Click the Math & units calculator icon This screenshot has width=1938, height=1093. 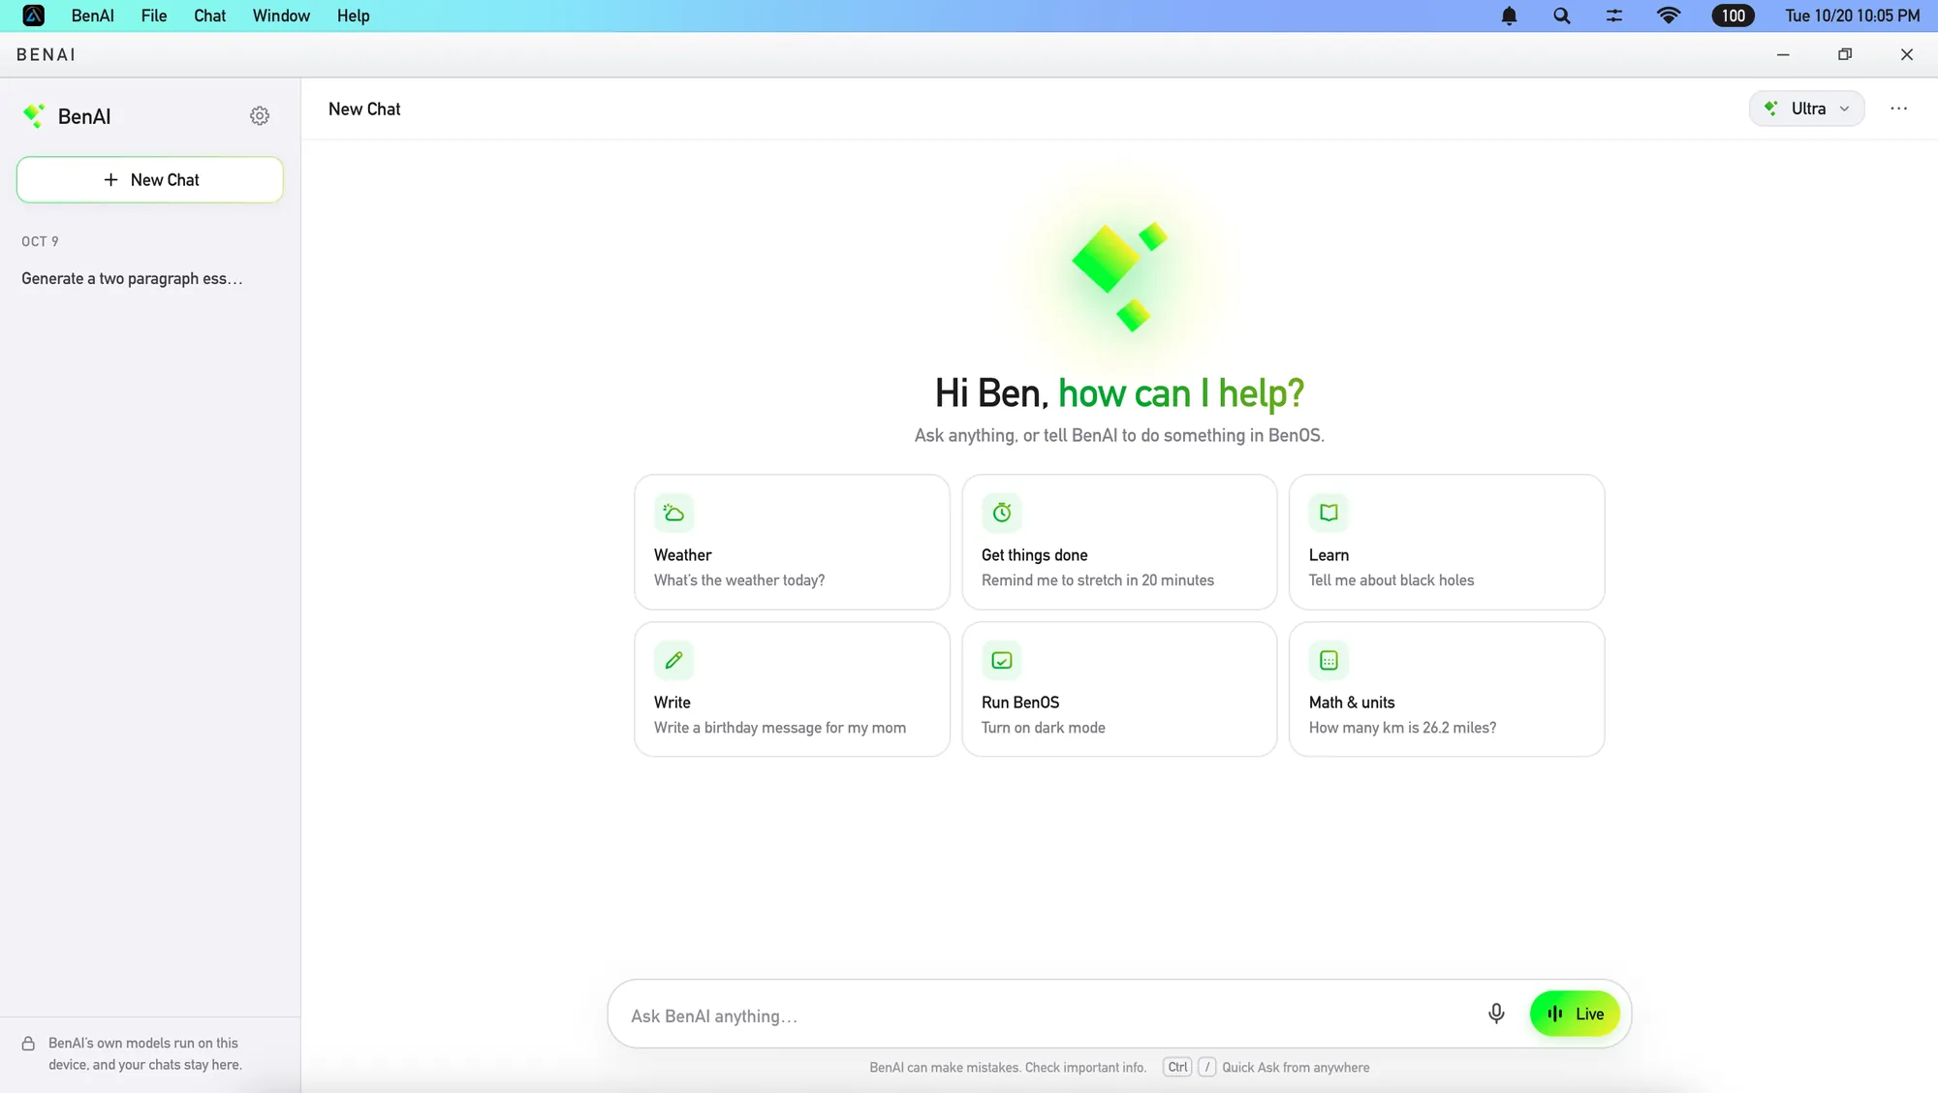click(1328, 660)
